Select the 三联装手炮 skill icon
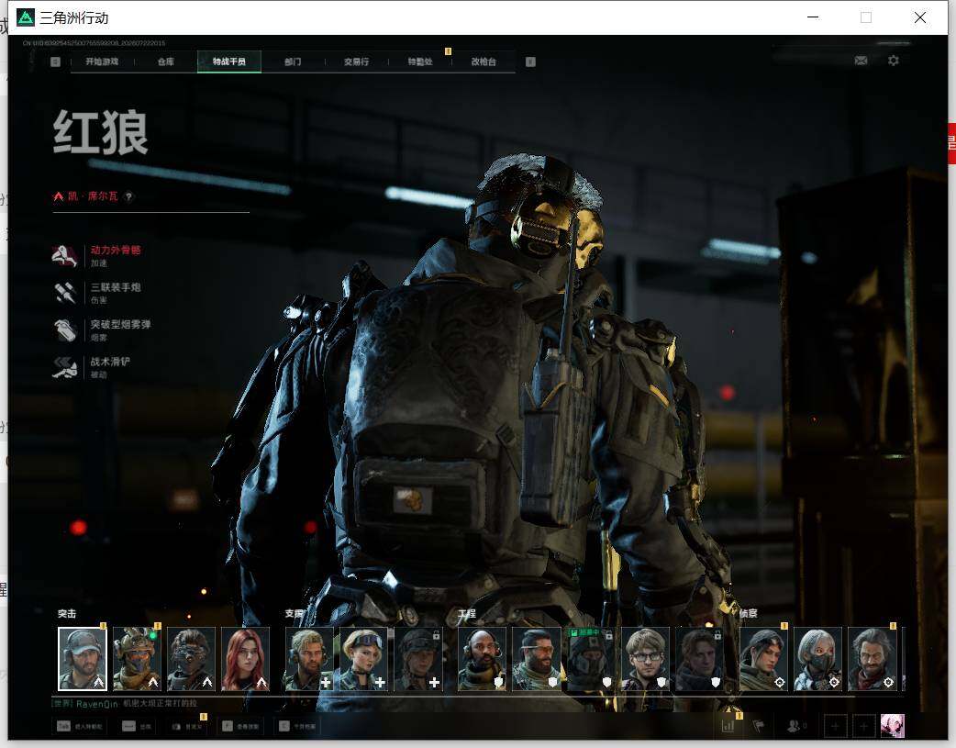 64,293
